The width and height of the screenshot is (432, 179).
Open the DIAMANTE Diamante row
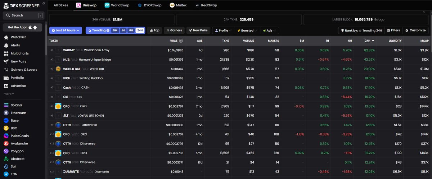pos(239,171)
